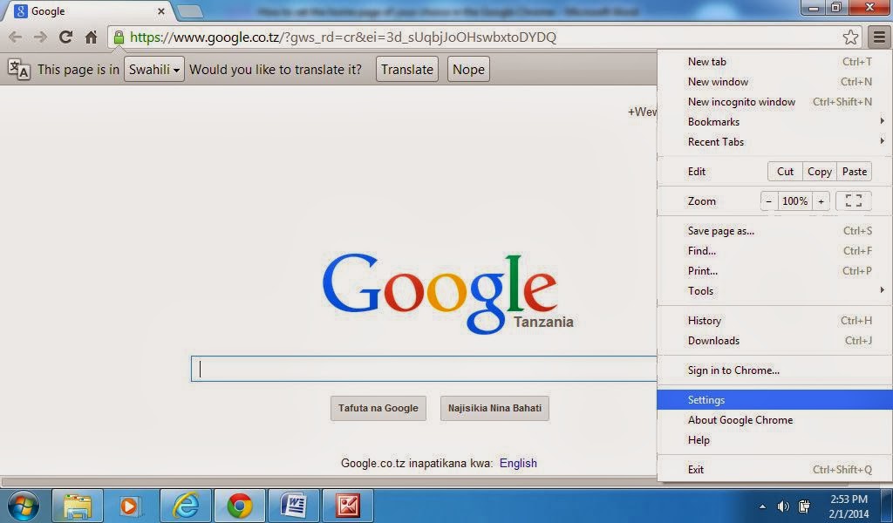Viewport: 893px width, 523px height.
Task: Choose Save page as... menu item
Action: (x=774, y=231)
